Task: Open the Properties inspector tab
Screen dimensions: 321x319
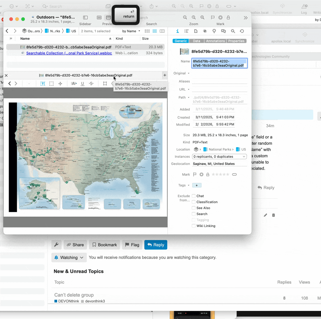Action: 236,41
